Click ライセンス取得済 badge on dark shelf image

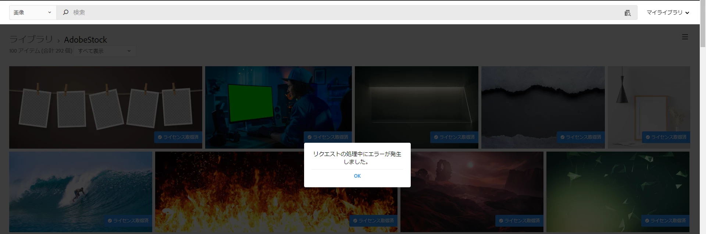tap(454, 137)
